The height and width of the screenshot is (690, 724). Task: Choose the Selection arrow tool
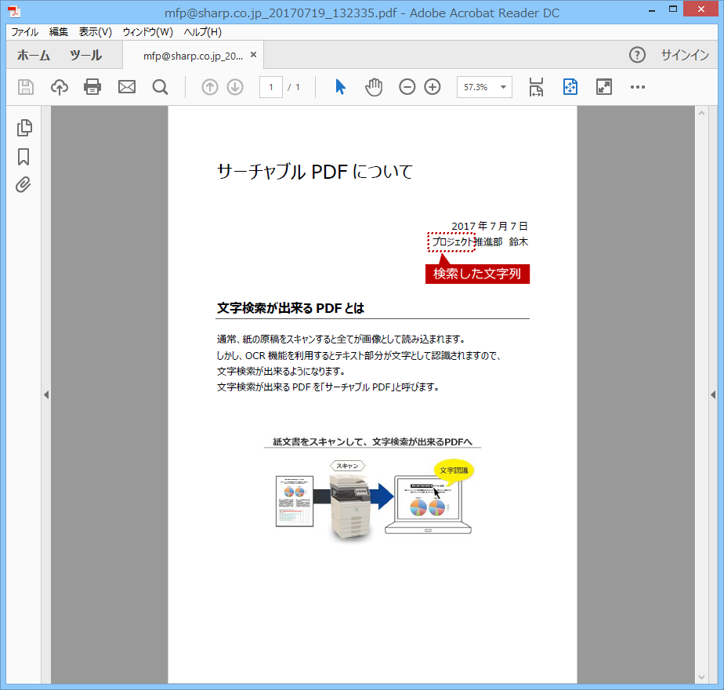pyautogui.click(x=340, y=87)
